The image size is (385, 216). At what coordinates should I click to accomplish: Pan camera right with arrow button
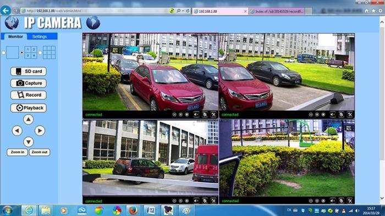pyautogui.click(x=40, y=131)
